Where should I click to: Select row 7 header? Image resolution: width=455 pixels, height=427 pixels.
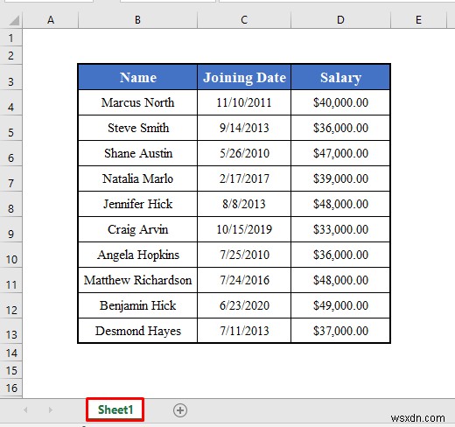[x=11, y=179]
